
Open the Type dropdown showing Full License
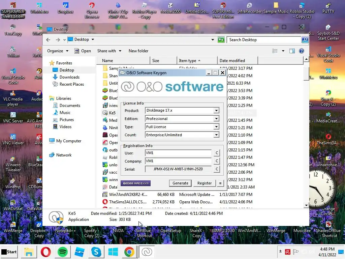(216, 127)
